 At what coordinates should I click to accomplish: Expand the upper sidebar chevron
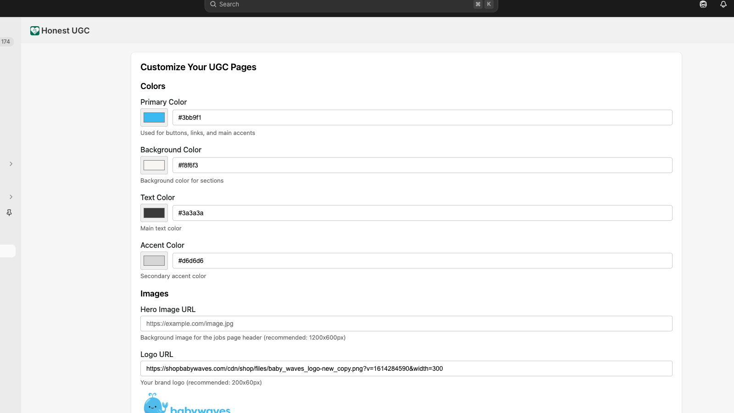coord(11,164)
